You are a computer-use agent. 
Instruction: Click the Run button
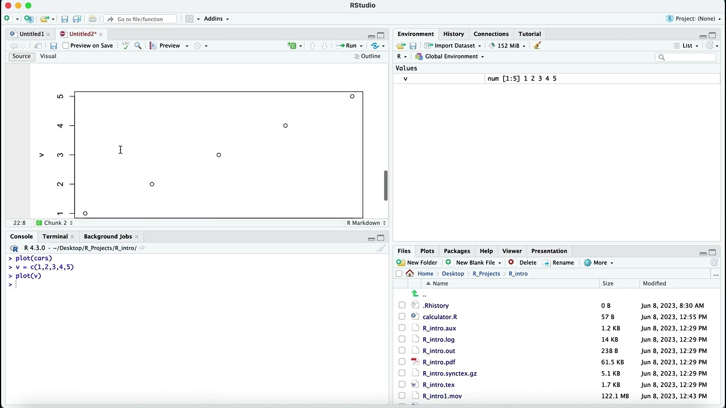[347, 45]
